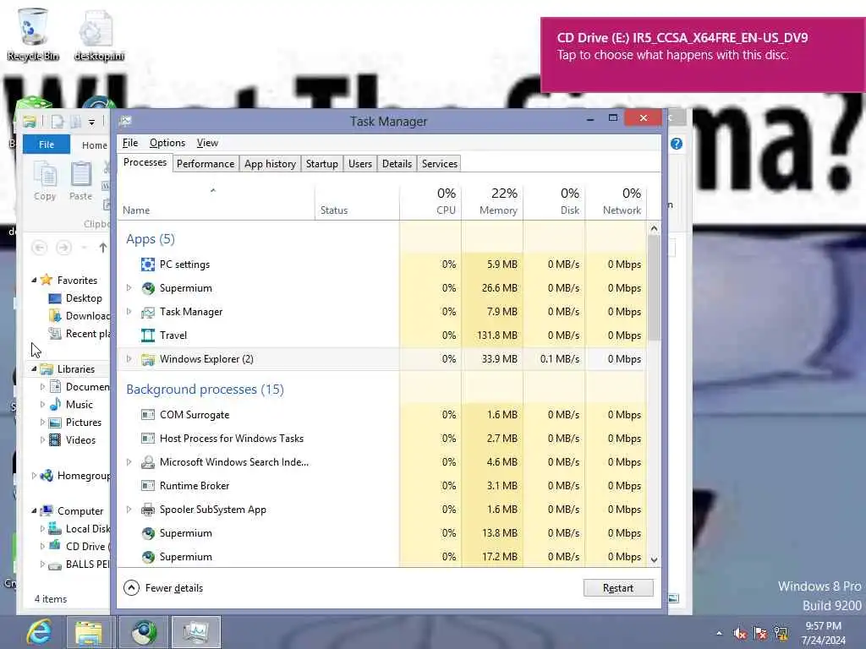Select Desktop under Favorites
The width and height of the screenshot is (866, 649).
tap(84, 298)
